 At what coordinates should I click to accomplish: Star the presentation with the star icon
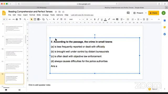56,12
